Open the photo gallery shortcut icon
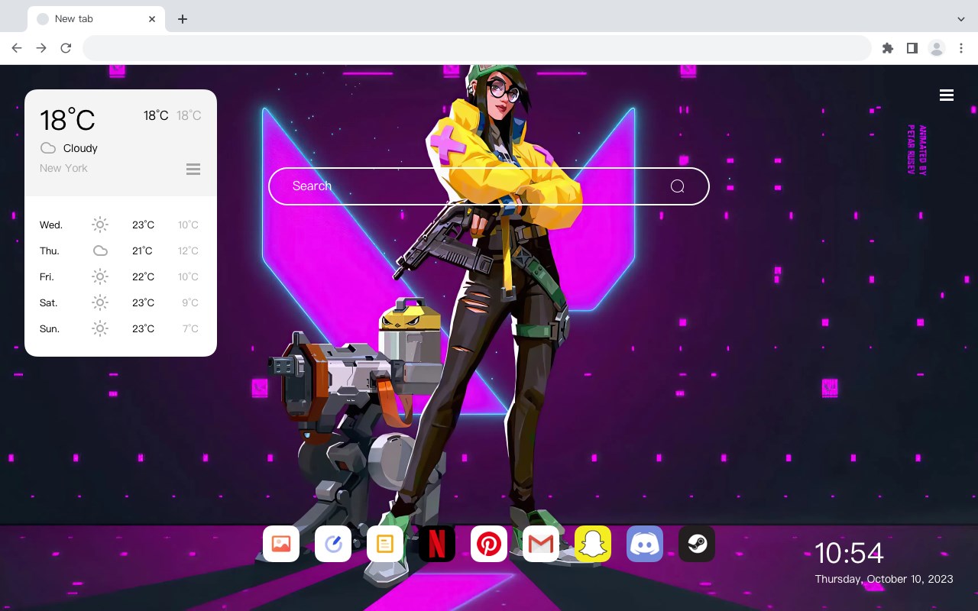 pyautogui.click(x=281, y=544)
